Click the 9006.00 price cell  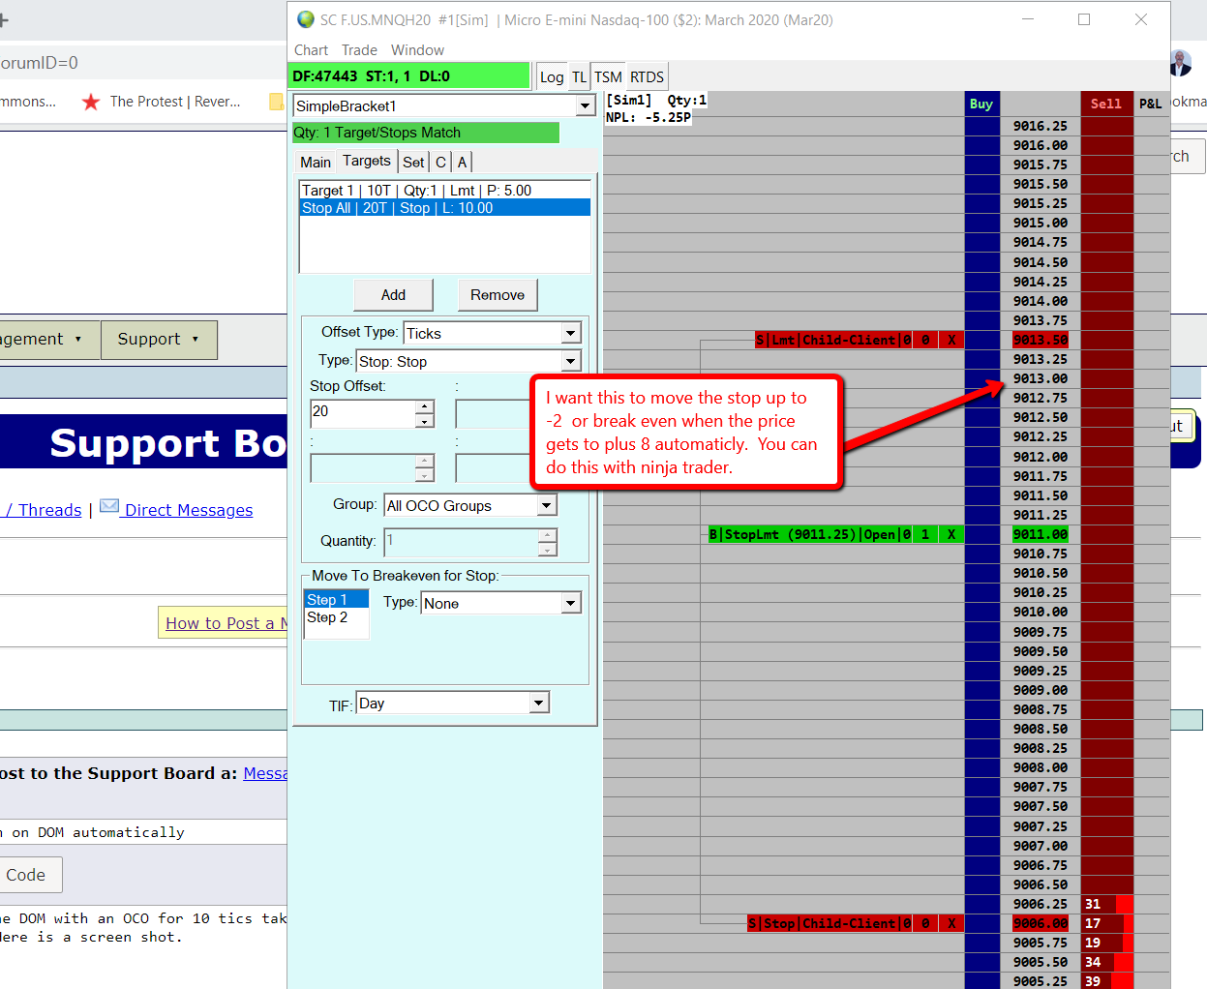tap(1041, 924)
